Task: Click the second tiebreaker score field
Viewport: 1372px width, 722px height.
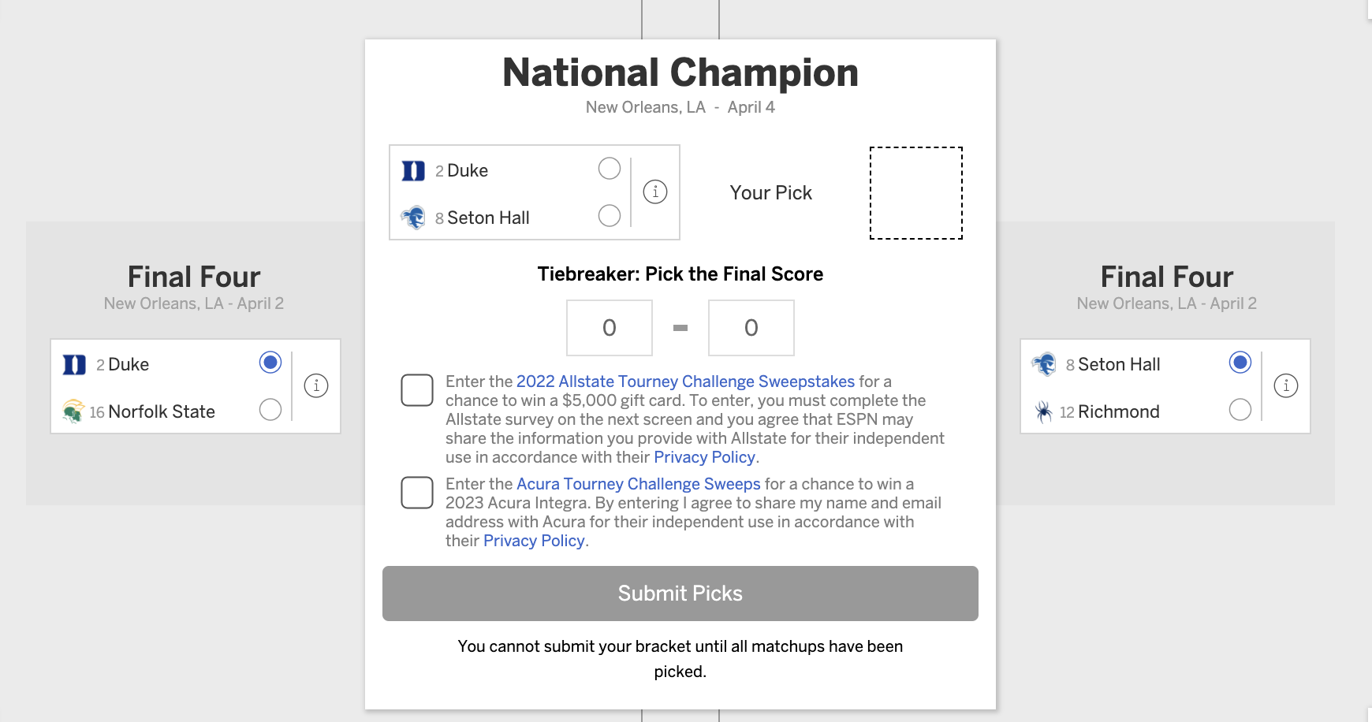Action: tap(751, 328)
